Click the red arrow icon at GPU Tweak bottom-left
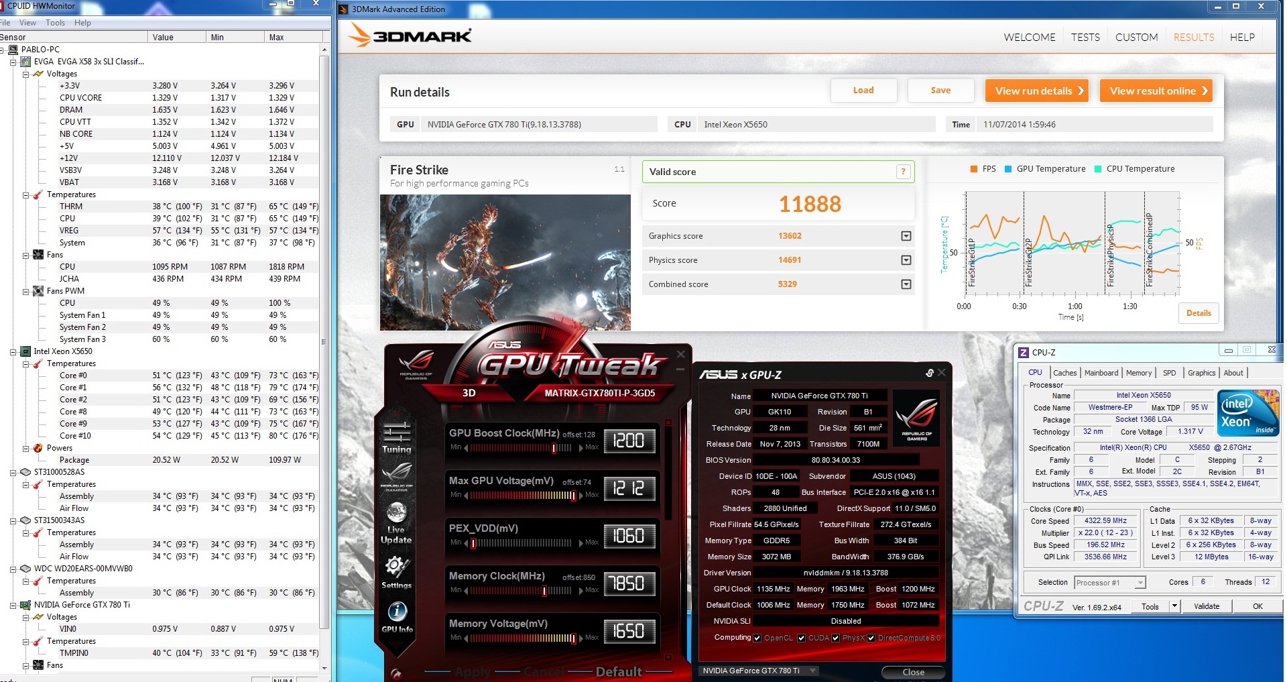Screen dimensions: 1287x682 click(396, 673)
